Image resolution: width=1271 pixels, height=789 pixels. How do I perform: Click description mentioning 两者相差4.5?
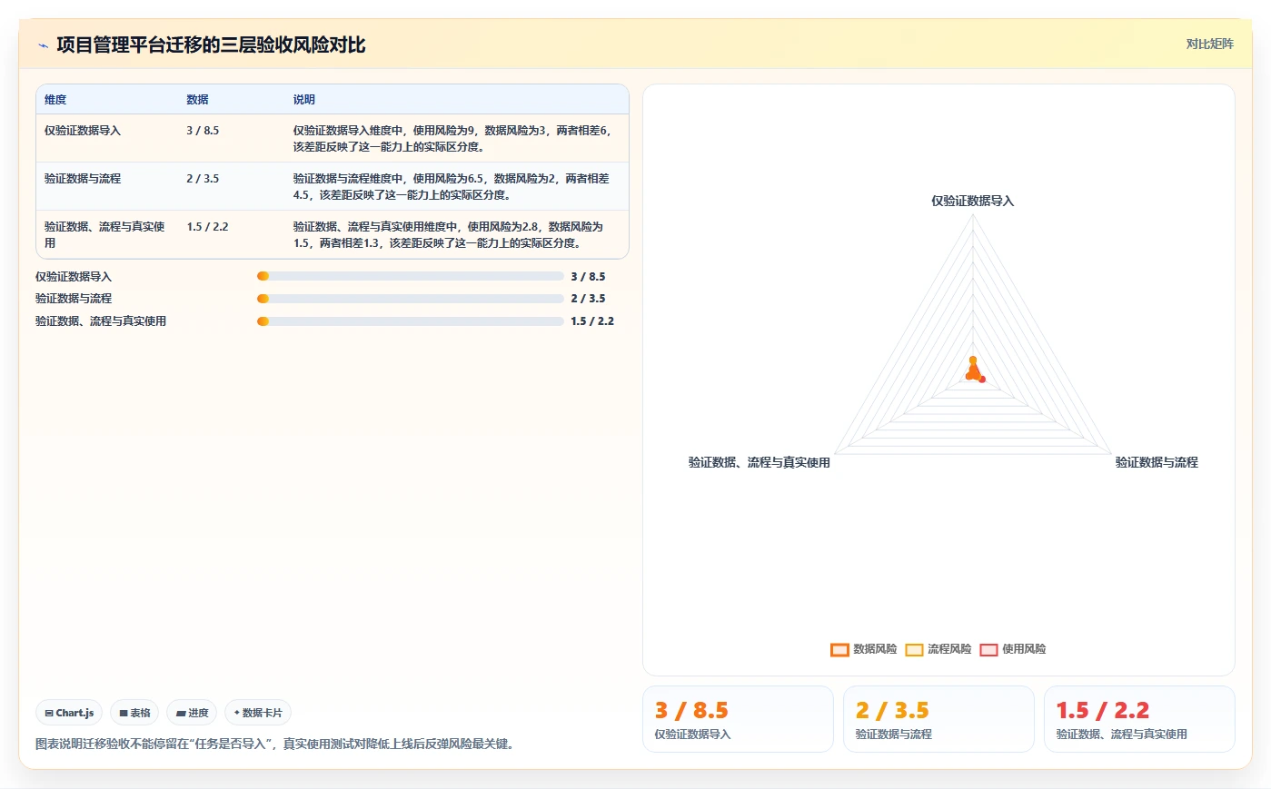tap(452, 187)
